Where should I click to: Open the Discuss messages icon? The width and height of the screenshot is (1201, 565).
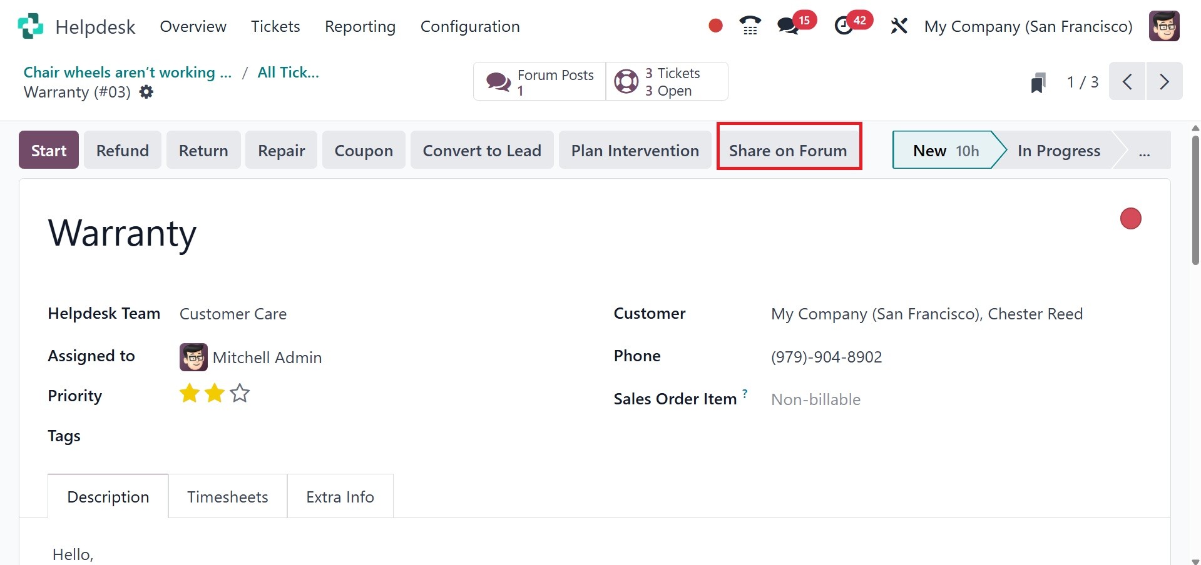788,26
